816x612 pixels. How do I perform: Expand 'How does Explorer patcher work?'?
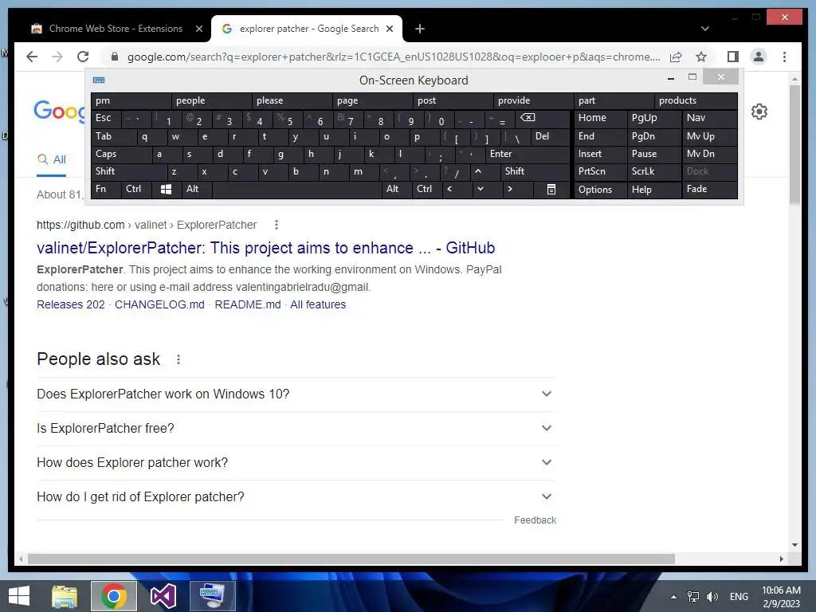point(295,463)
